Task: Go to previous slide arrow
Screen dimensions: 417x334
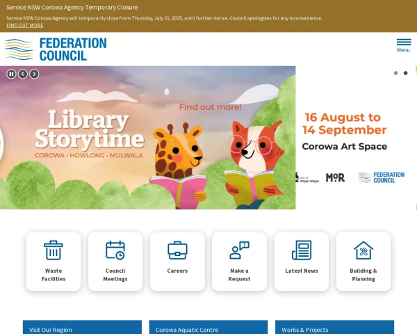Action: coord(23,74)
